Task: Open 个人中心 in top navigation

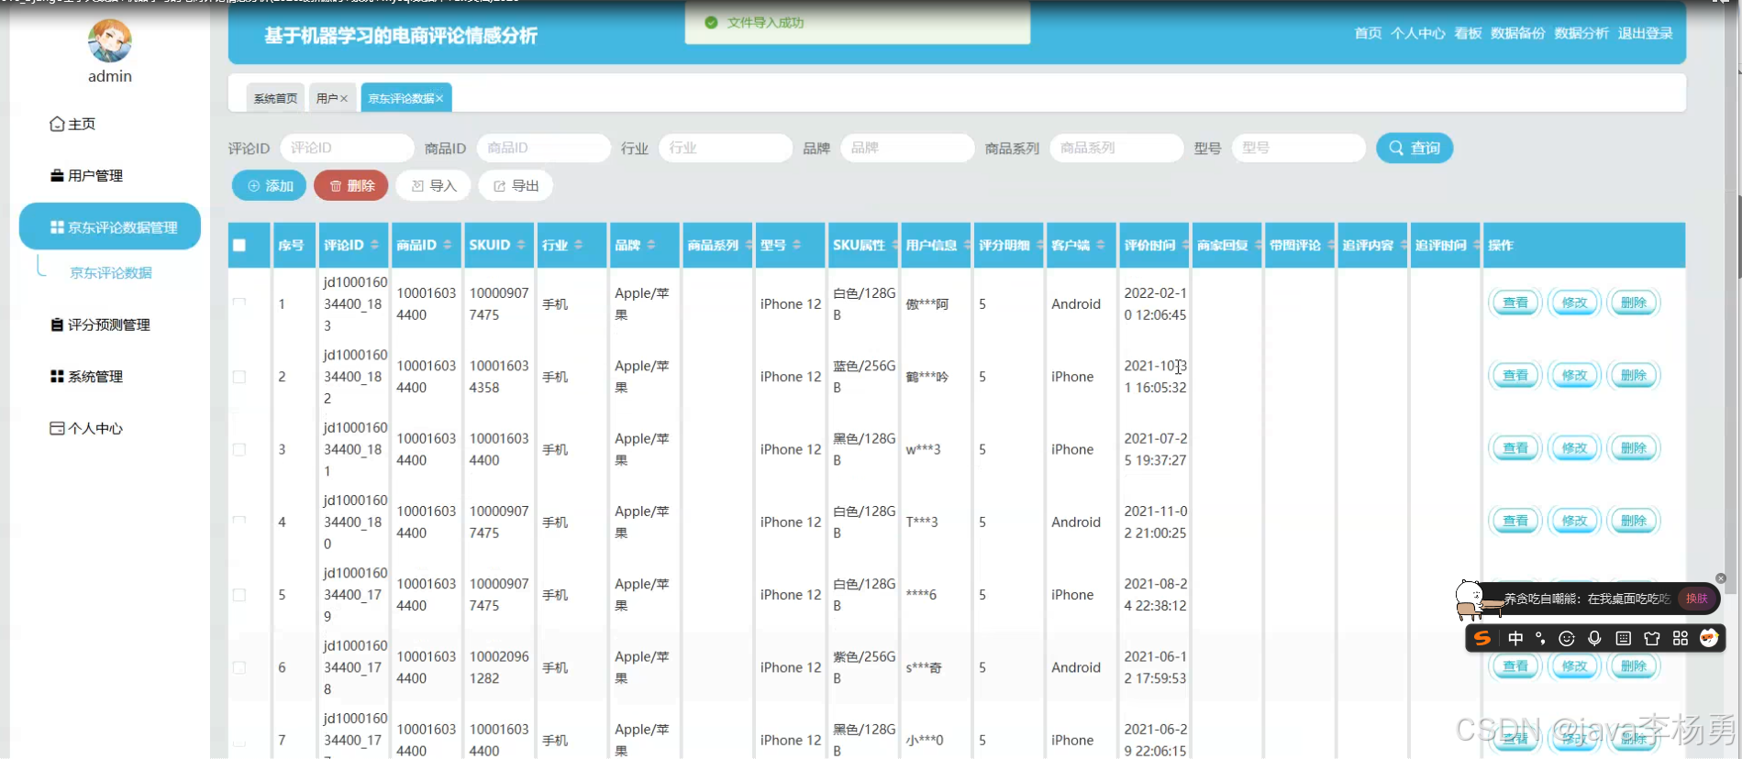Action: coord(1417,33)
